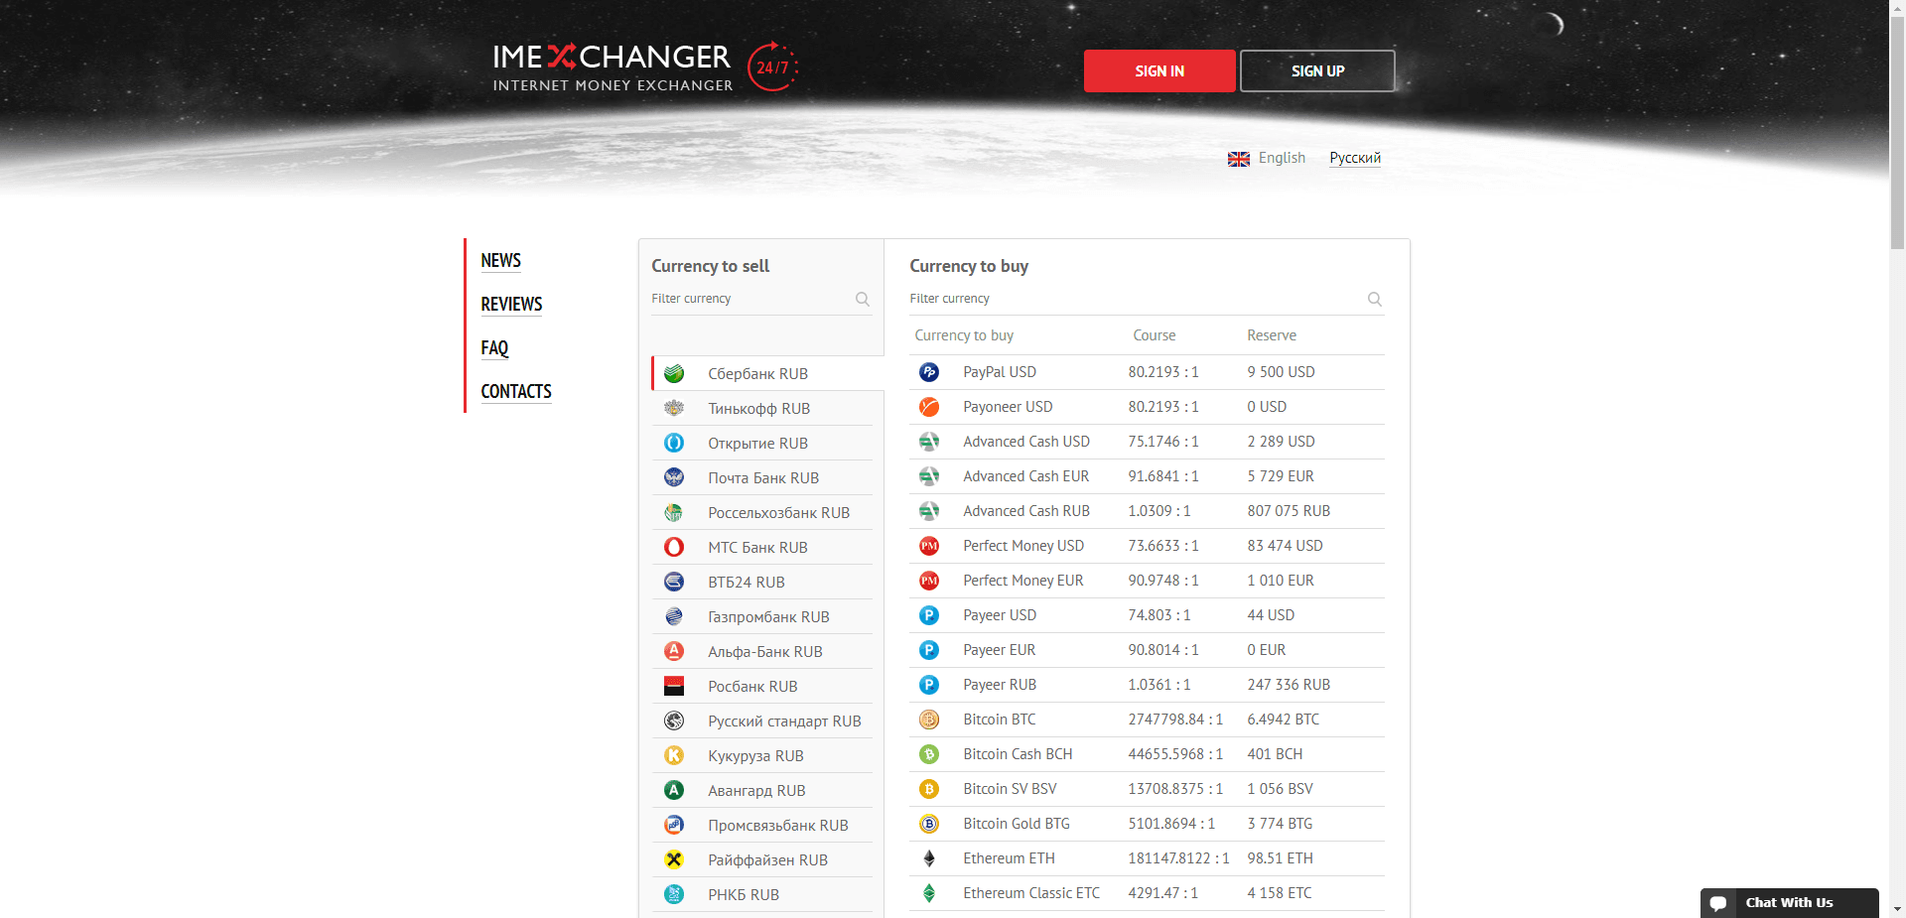Click the Альфа-Банк RUB icon
This screenshot has width=1906, height=918.
(675, 651)
